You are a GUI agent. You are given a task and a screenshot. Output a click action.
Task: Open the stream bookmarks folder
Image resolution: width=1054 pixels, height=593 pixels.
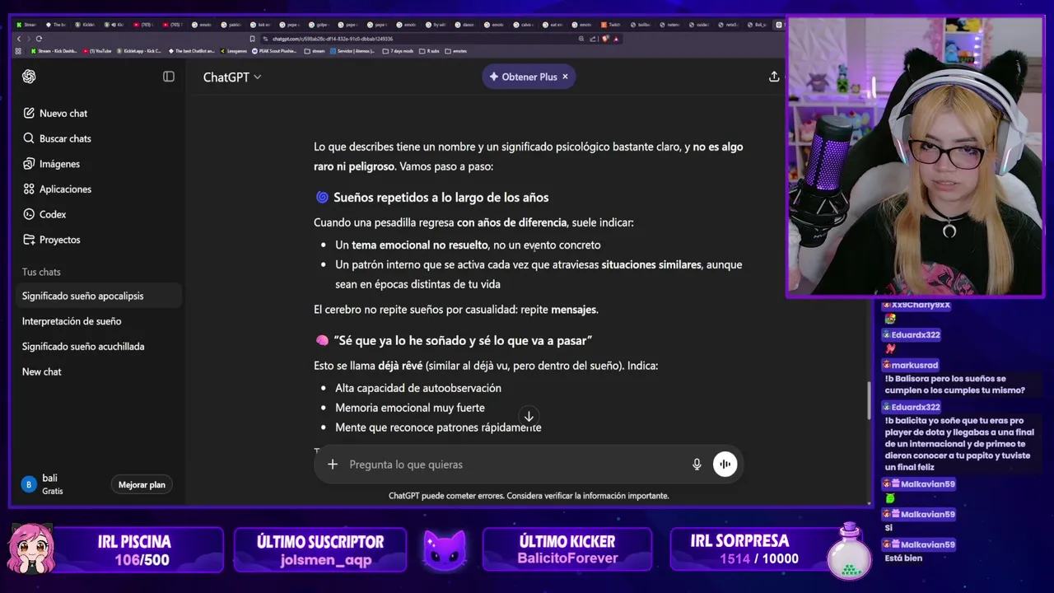[x=315, y=51]
